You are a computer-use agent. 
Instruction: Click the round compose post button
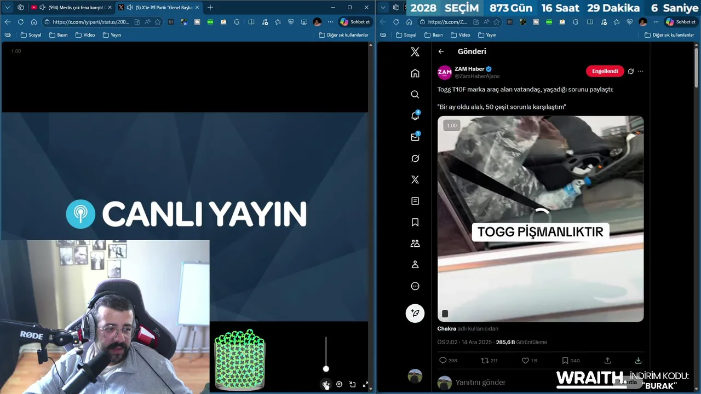click(x=415, y=313)
